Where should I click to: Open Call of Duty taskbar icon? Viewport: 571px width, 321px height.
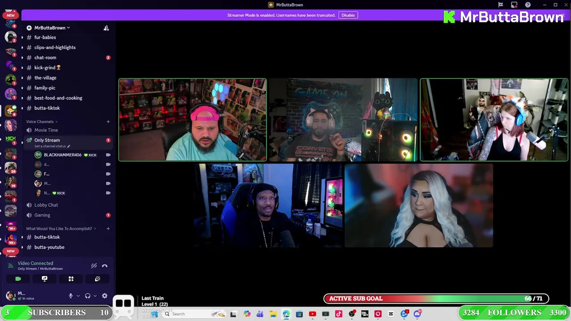(x=364, y=314)
